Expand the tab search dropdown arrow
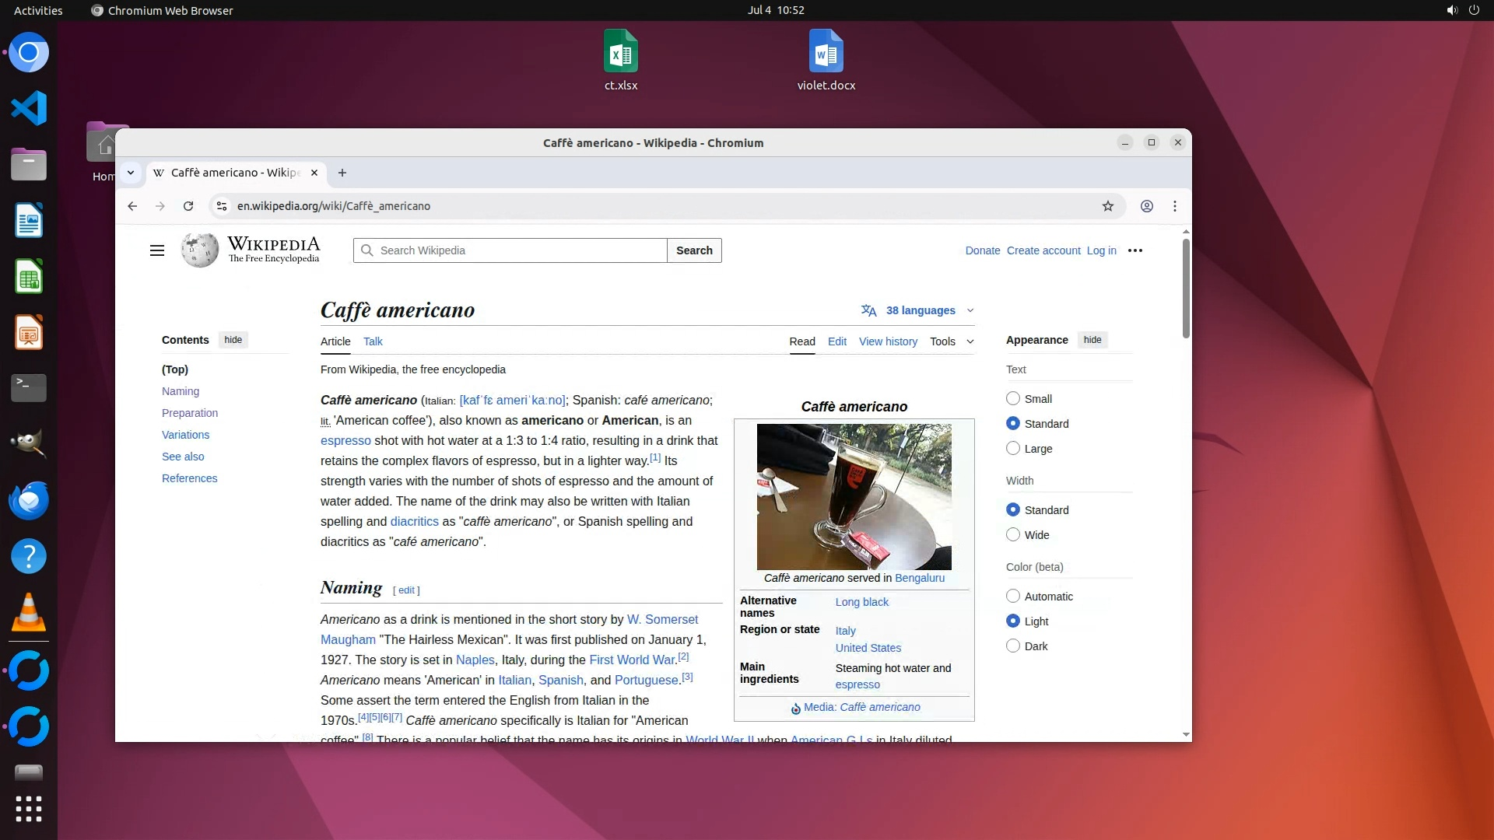 [x=131, y=173]
